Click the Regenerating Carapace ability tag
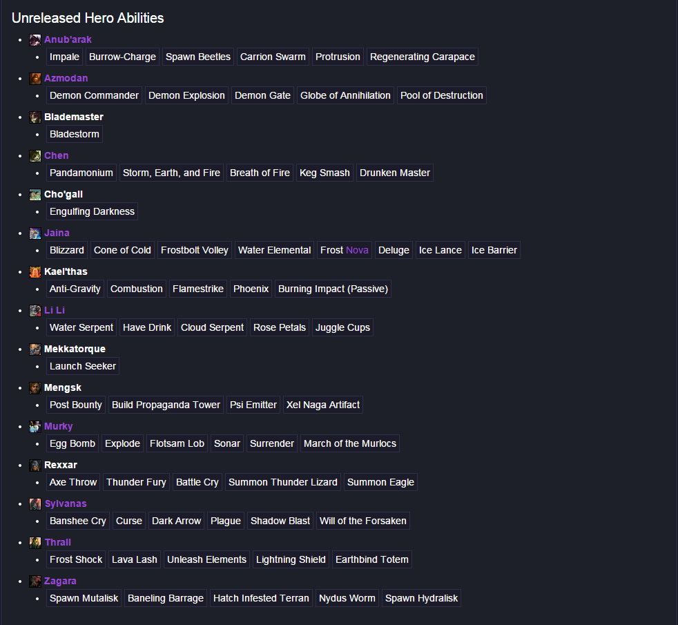The width and height of the screenshot is (678, 625). [x=423, y=57]
